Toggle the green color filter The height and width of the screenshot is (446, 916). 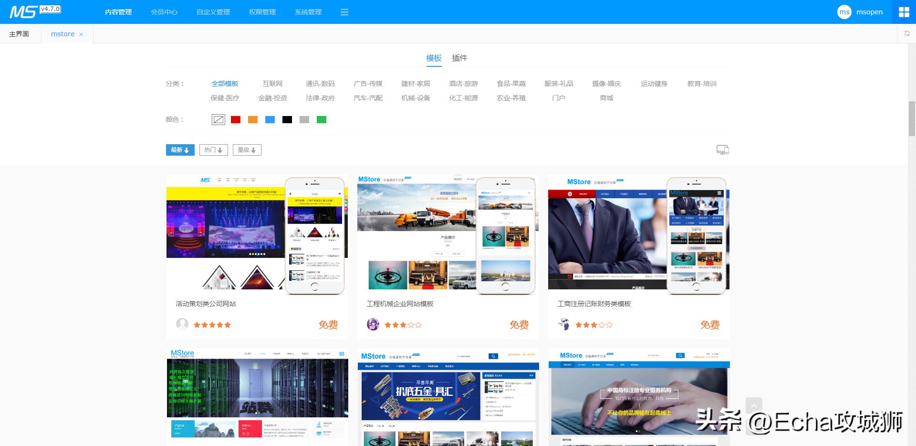322,119
